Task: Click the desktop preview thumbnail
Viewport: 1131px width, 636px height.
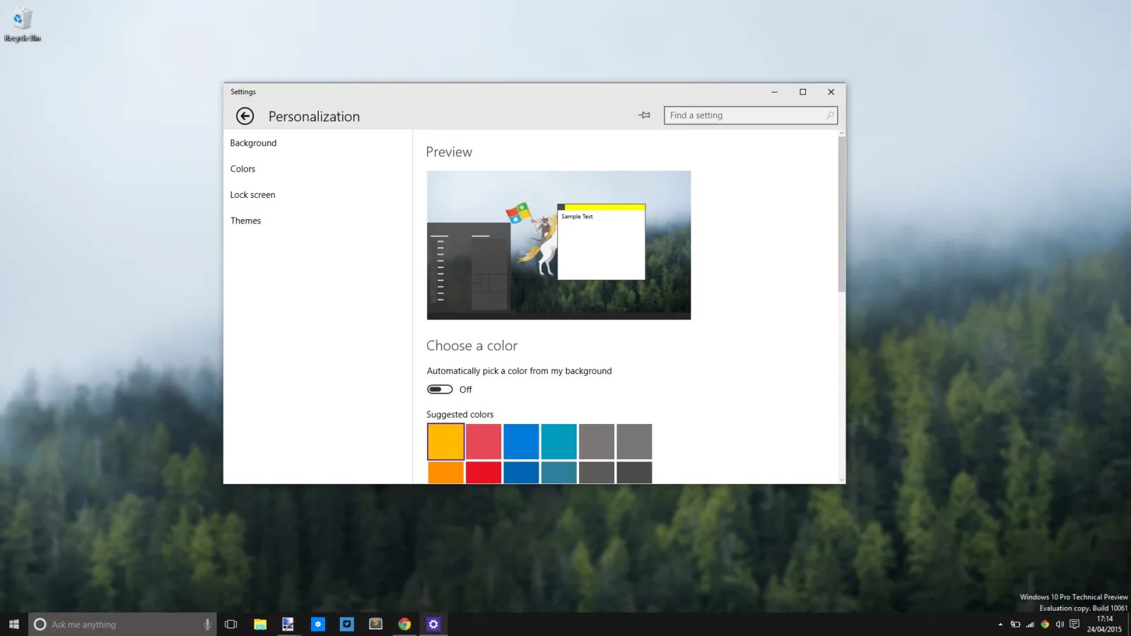Action: click(558, 245)
